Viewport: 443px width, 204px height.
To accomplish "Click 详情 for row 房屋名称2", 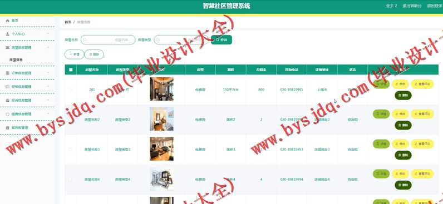I will coord(381,114).
